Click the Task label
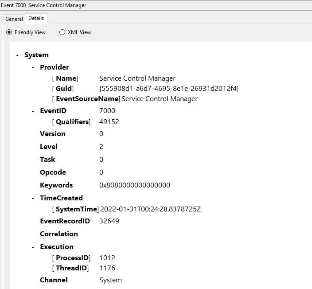Viewport: 312px width, 289px height. (x=47, y=160)
